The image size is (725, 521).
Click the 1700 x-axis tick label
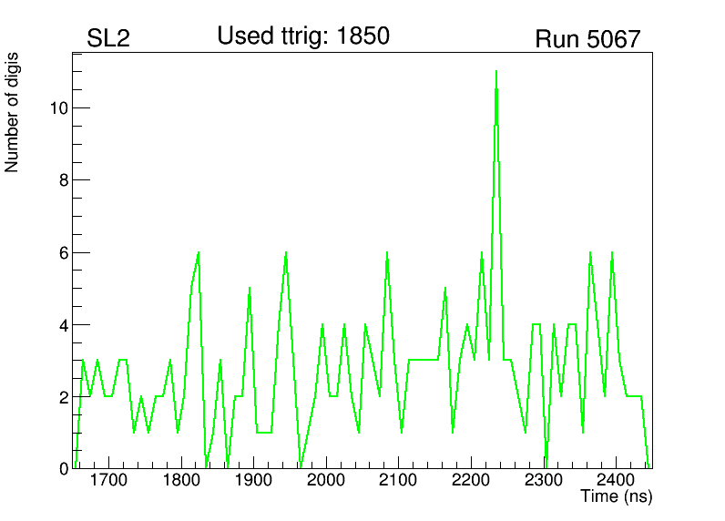tap(108, 480)
